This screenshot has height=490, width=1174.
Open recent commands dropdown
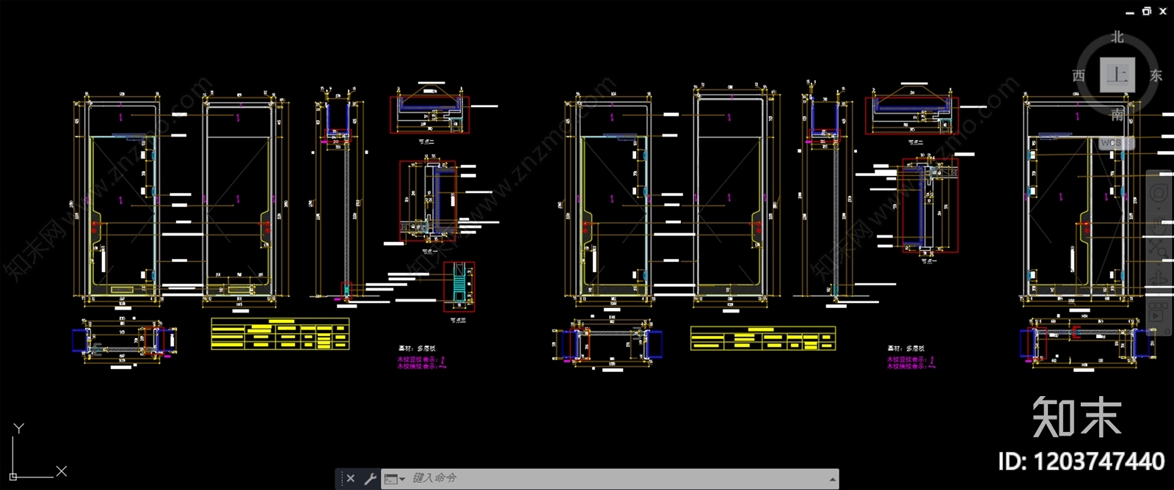coord(395,479)
